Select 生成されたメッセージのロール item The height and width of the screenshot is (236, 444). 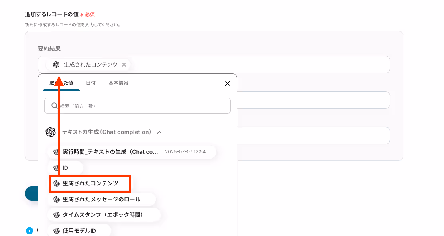point(101,199)
